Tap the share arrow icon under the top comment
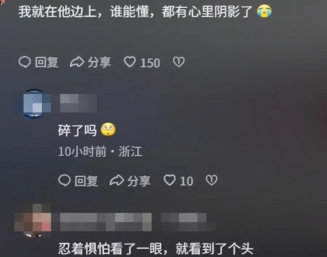The height and width of the screenshot is (257, 327). [77, 62]
